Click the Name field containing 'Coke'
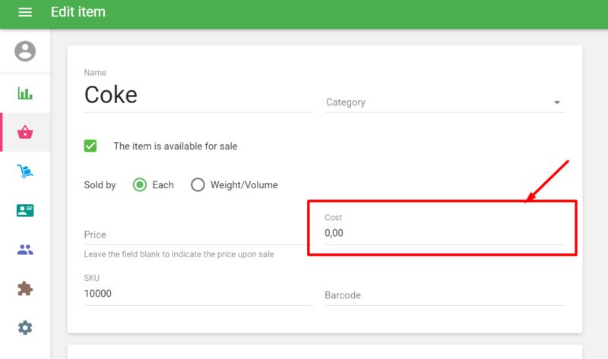The width and height of the screenshot is (608, 359). pos(198,95)
